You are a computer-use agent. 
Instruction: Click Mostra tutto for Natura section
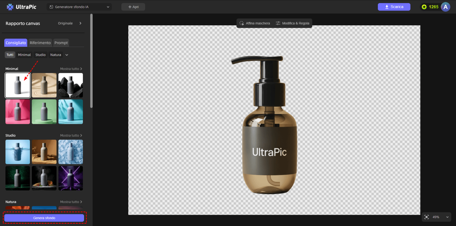pyautogui.click(x=71, y=202)
